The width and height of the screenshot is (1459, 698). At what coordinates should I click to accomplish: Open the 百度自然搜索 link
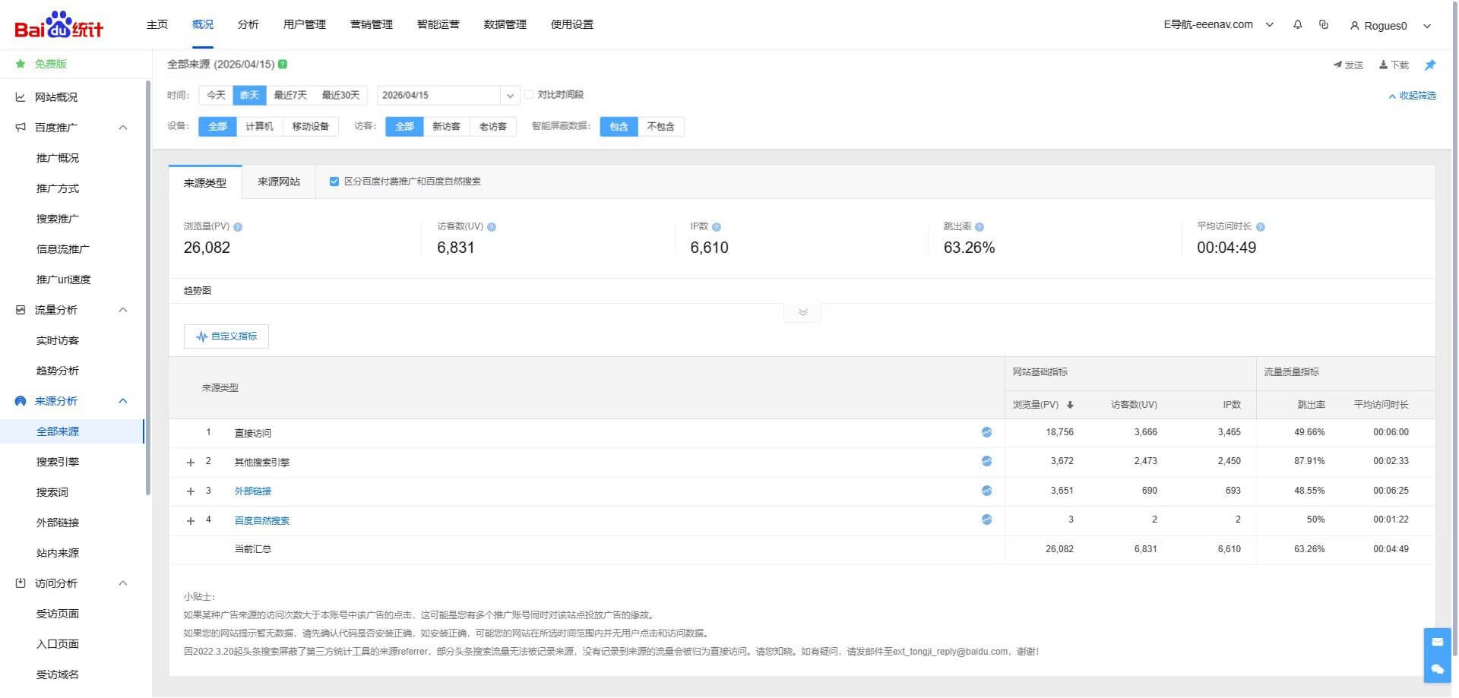262,521
